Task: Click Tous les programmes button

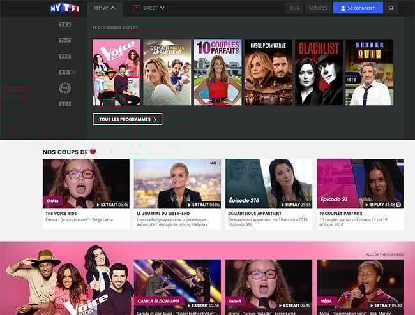Action: click(127, 119)
